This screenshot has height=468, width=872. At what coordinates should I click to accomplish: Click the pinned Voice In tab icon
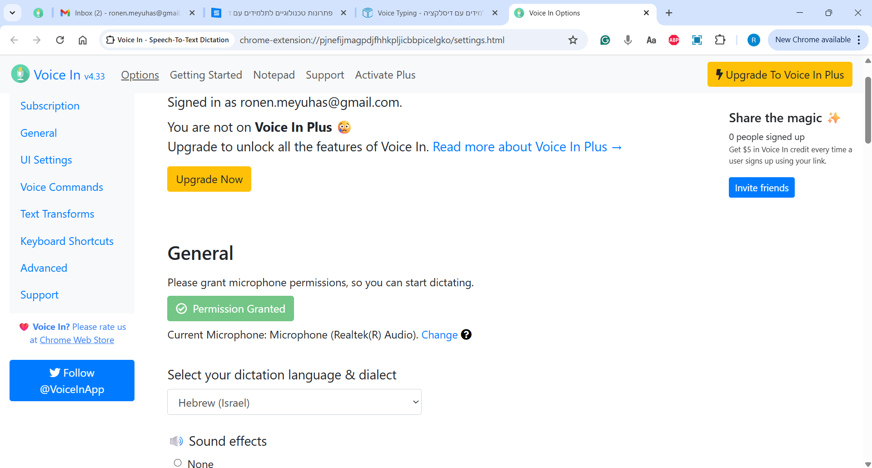[38, 13]
